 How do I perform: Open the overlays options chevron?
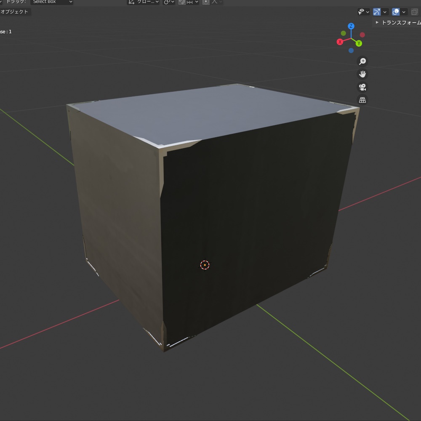[x=403, y=12]
